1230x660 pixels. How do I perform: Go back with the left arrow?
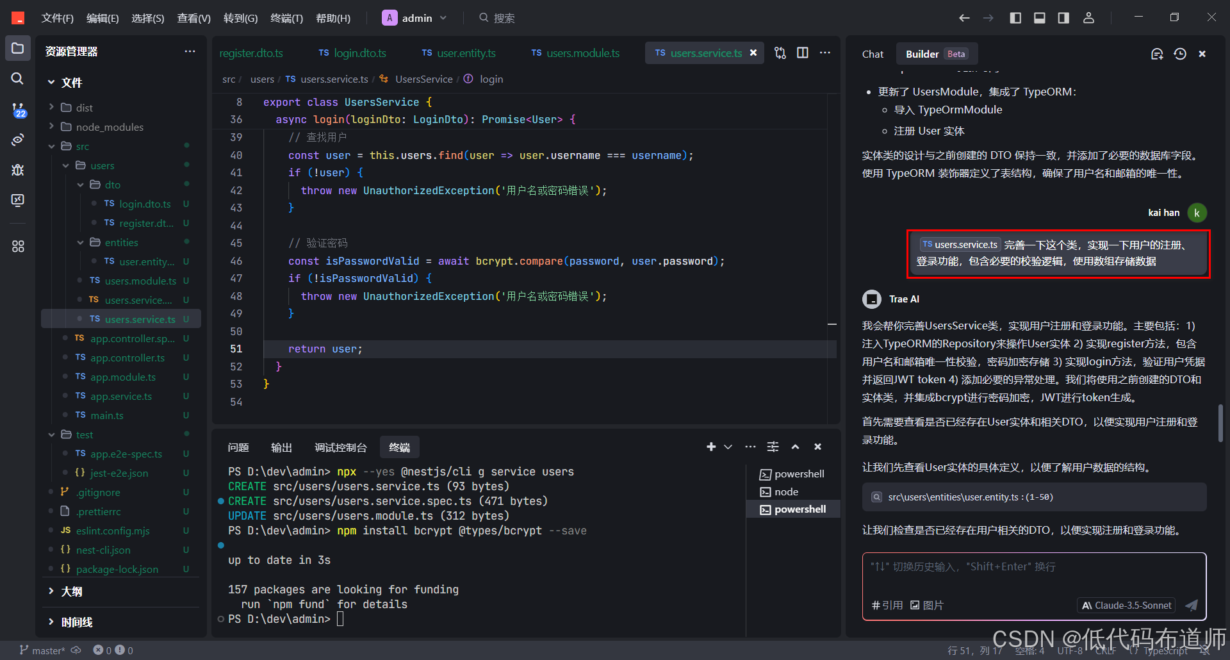pos(964,18)
